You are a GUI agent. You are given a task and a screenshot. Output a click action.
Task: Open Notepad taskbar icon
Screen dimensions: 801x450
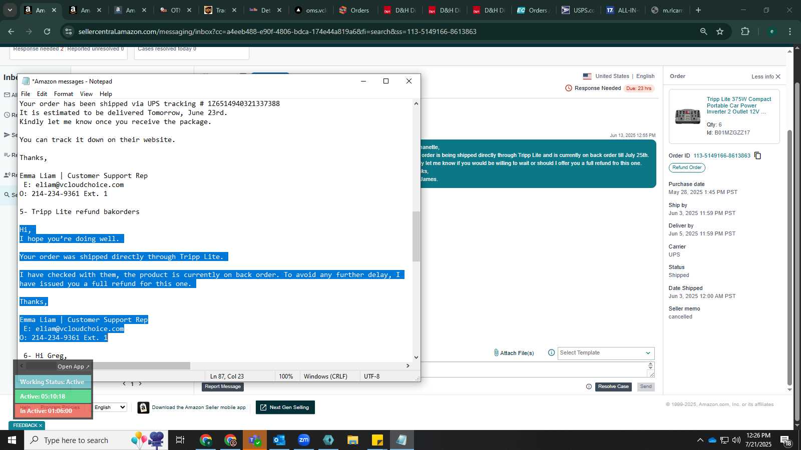(x=402, y=440)
